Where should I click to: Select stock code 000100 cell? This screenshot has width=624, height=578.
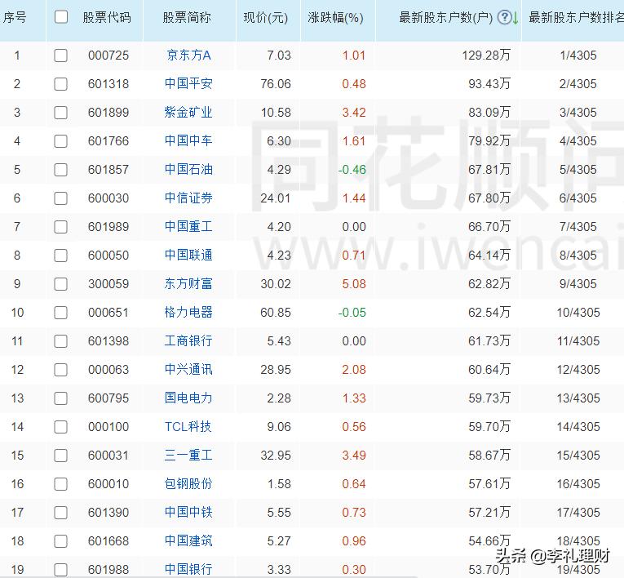(x=108, y=427)
